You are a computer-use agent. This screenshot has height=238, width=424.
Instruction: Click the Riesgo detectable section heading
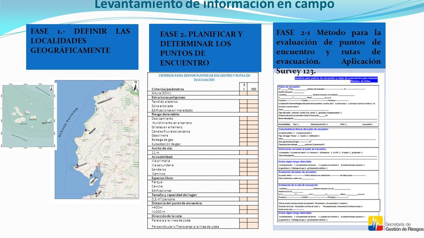point(166,114)
